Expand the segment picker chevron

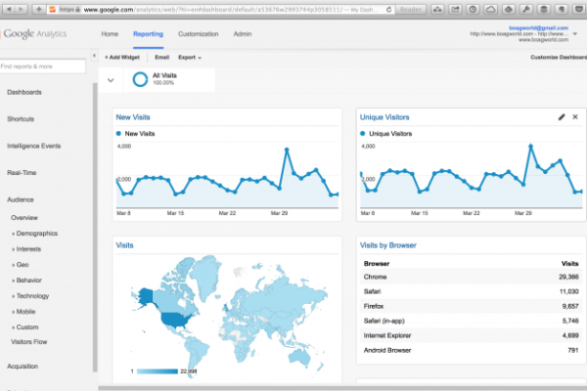point(111,80)
